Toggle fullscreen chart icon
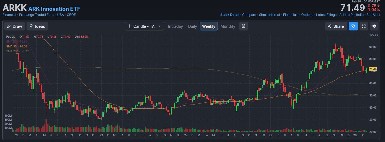 (x=364, y=26)
